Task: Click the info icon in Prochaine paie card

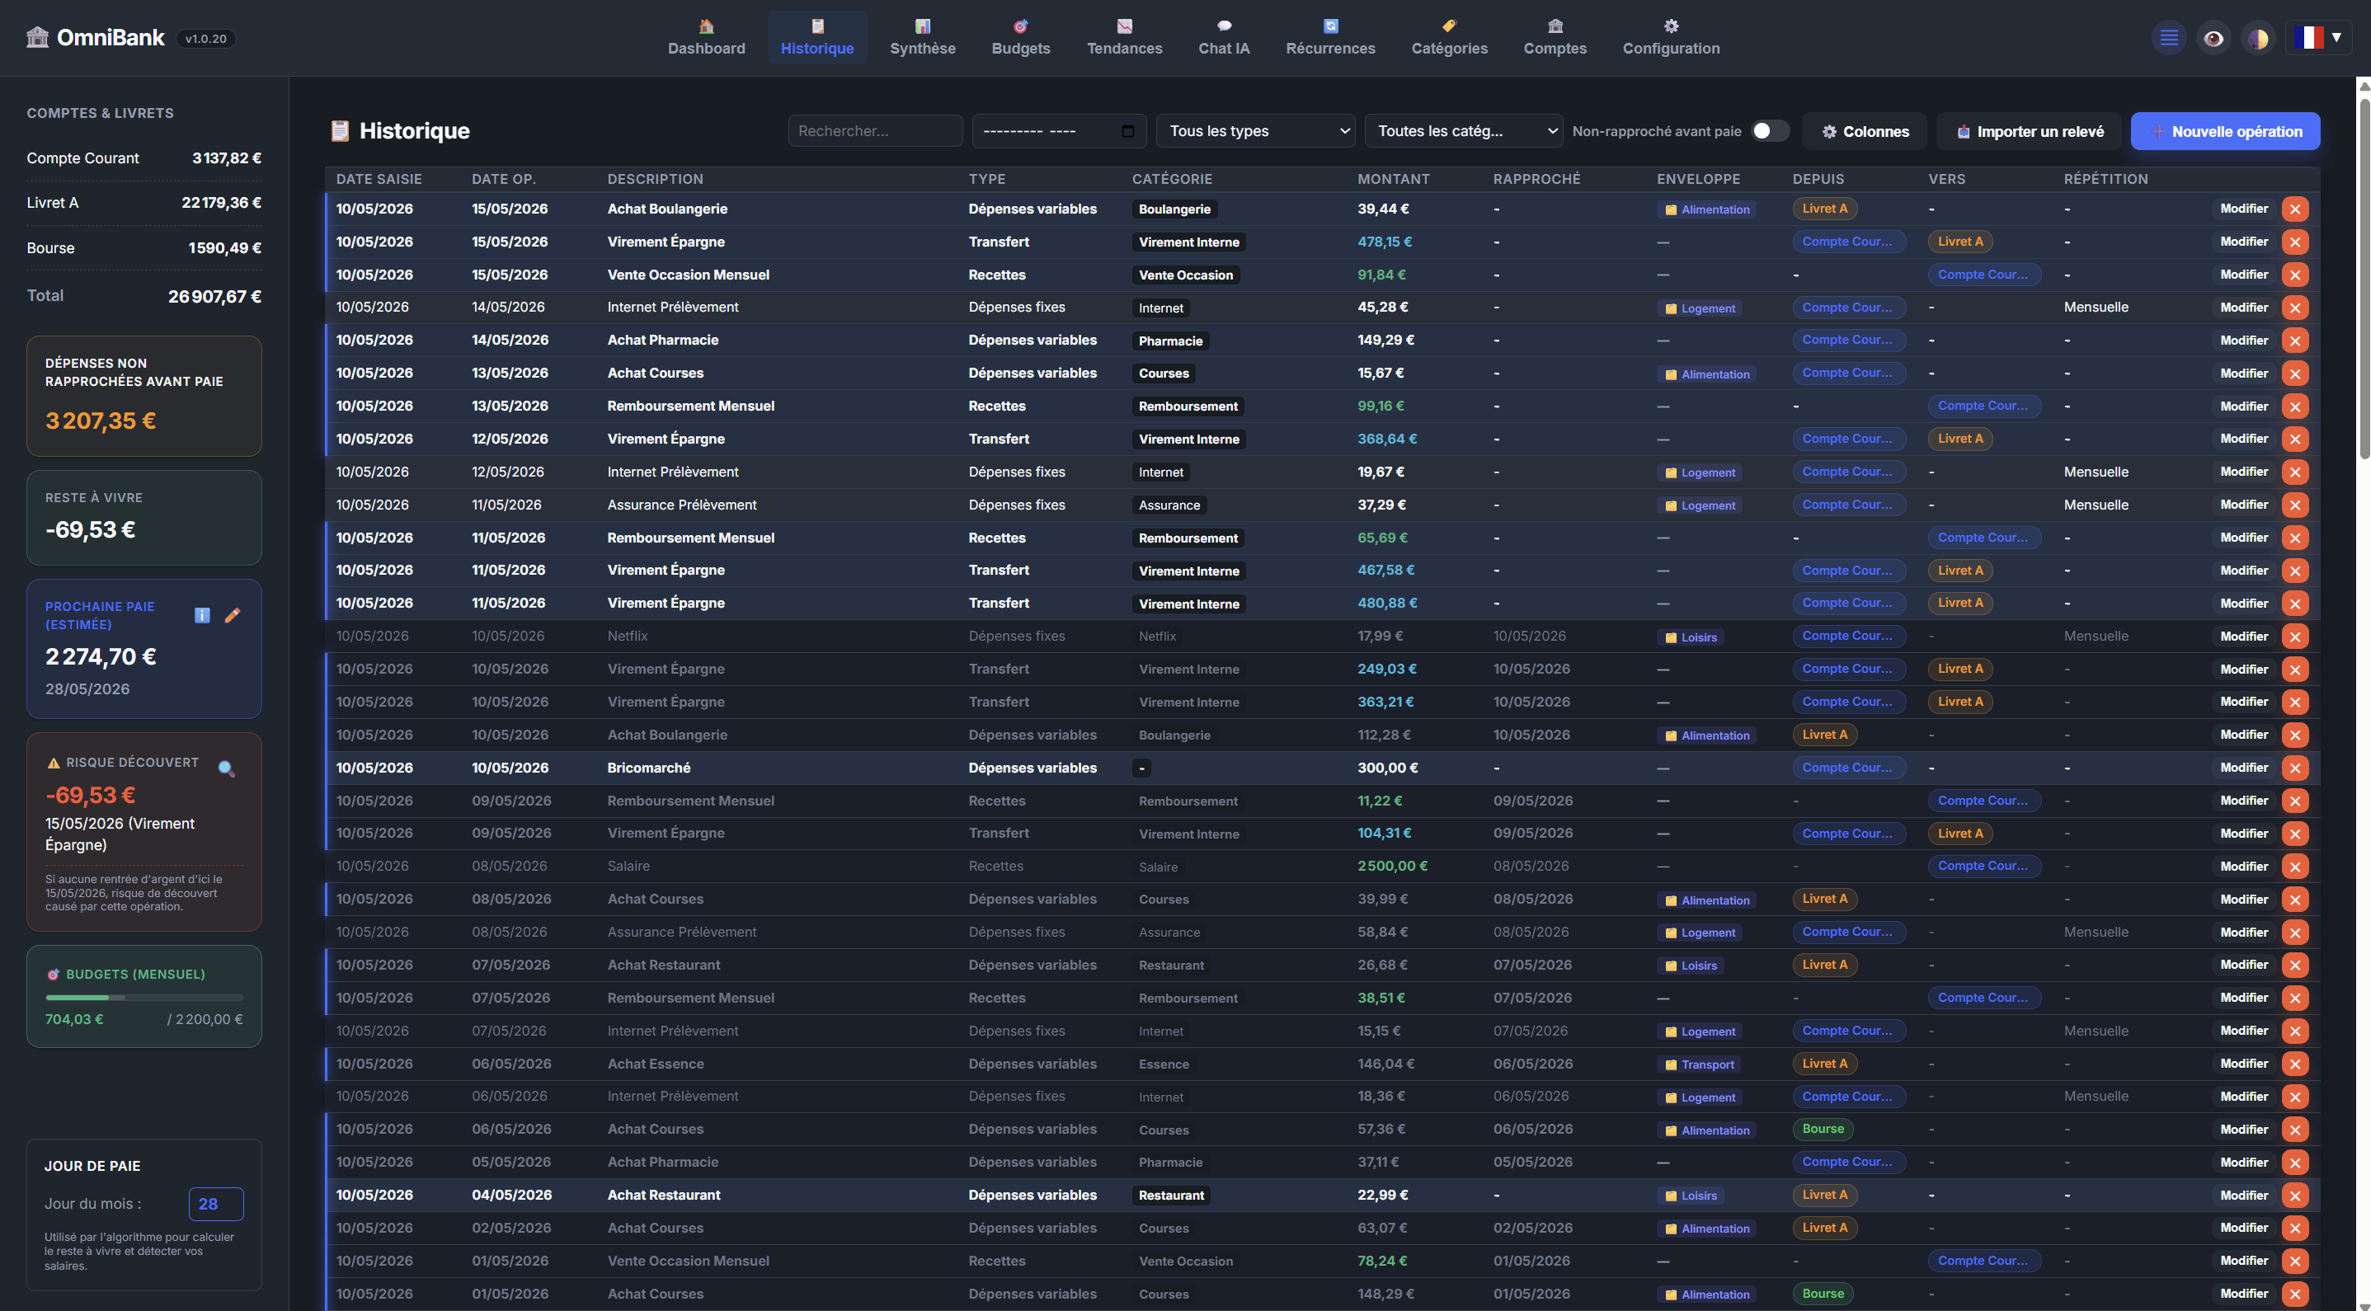Action: point(203,615)
